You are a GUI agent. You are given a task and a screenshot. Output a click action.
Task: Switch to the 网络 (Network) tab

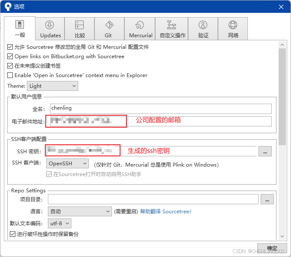(x=233, y=29)
